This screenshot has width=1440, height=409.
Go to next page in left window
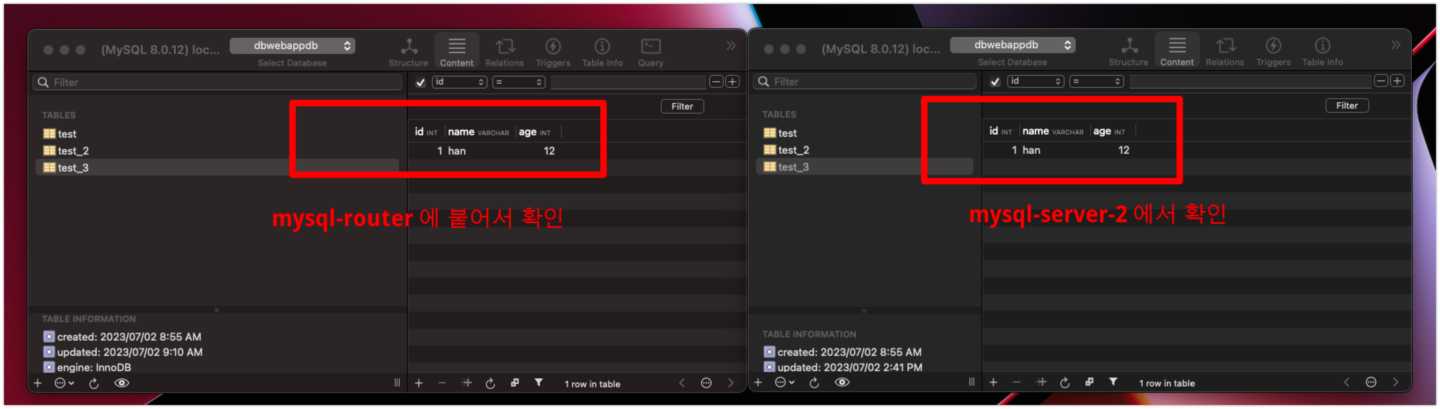point(730,383)
